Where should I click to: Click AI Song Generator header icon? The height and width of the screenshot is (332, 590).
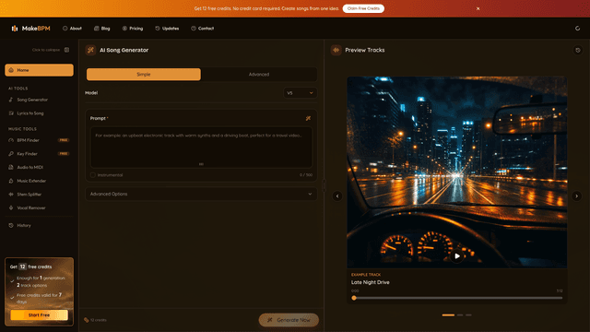(x=90, y=50)
